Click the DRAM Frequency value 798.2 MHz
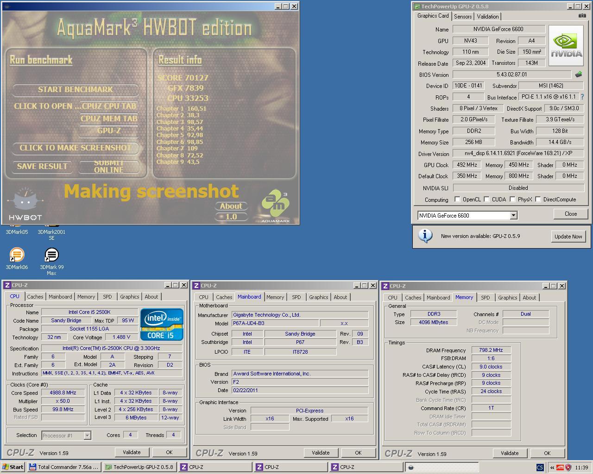The height and width of the screenshot is (474, 593). 491,350
